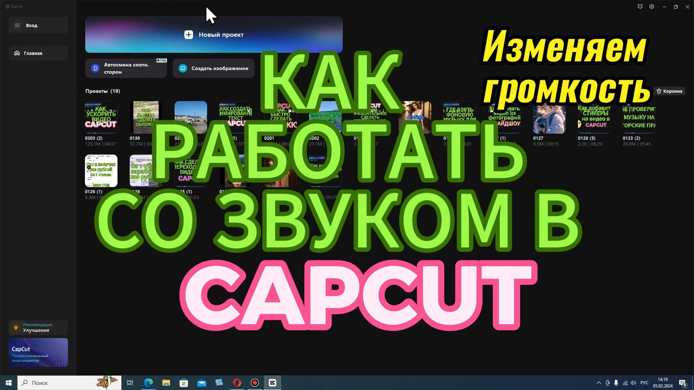Image resolution: width=694 pixels, height=390 pixels.
Task: Select Главная in the sidebar
Action: click(x=38, y=53)
